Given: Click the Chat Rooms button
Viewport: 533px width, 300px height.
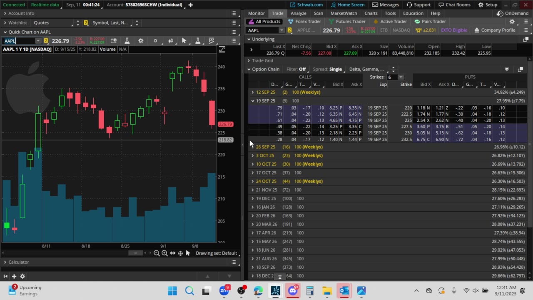Looking at the screenshot, I should click(x=453, y=5).
